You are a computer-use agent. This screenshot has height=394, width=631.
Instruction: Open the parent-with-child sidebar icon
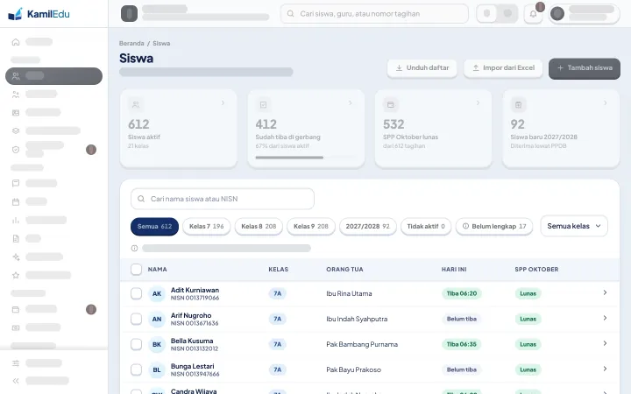point(16,95)
